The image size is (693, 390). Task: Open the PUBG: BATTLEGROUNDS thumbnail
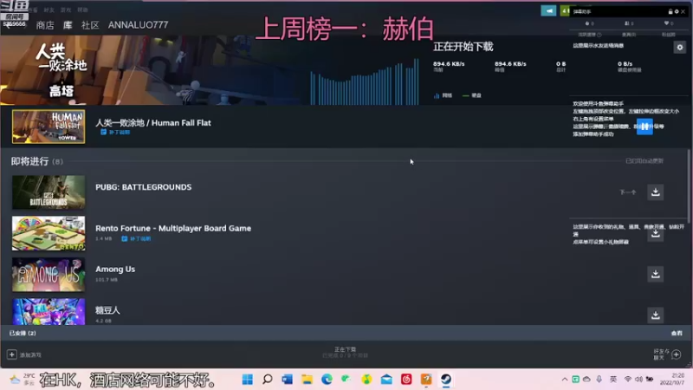pos(49,192)
